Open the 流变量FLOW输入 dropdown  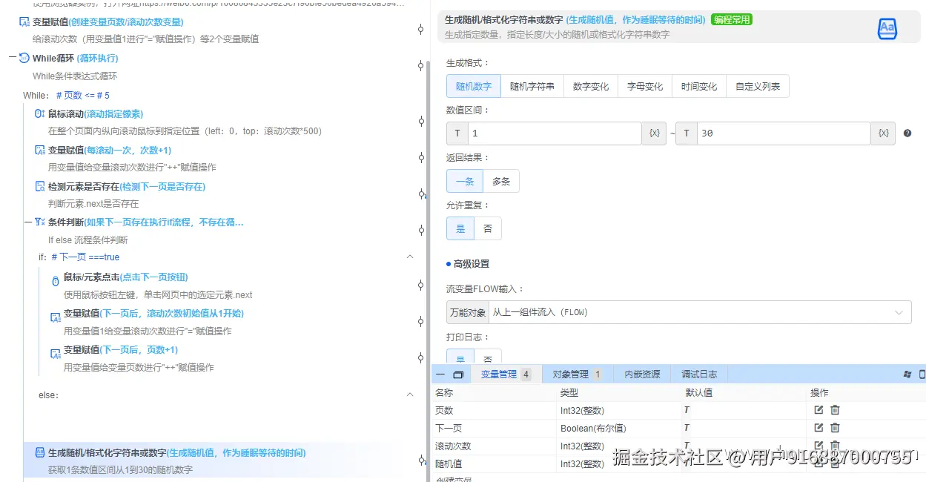(x=700, y=312)
